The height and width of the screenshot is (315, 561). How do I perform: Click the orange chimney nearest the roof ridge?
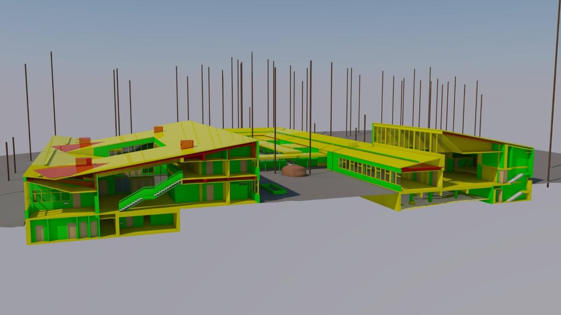(158, 129)
